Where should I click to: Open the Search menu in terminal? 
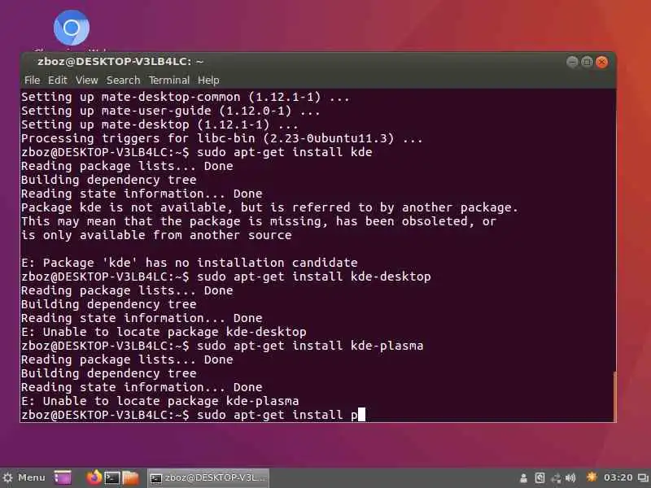click(124, 80)
